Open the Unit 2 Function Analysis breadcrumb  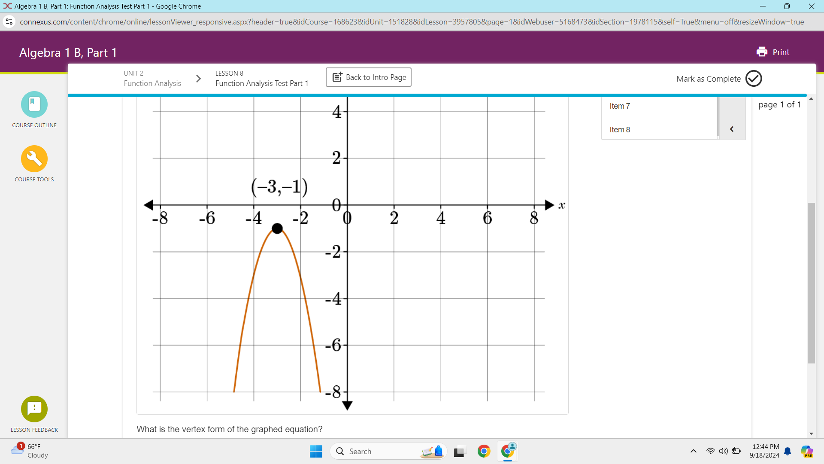point(152,79)
